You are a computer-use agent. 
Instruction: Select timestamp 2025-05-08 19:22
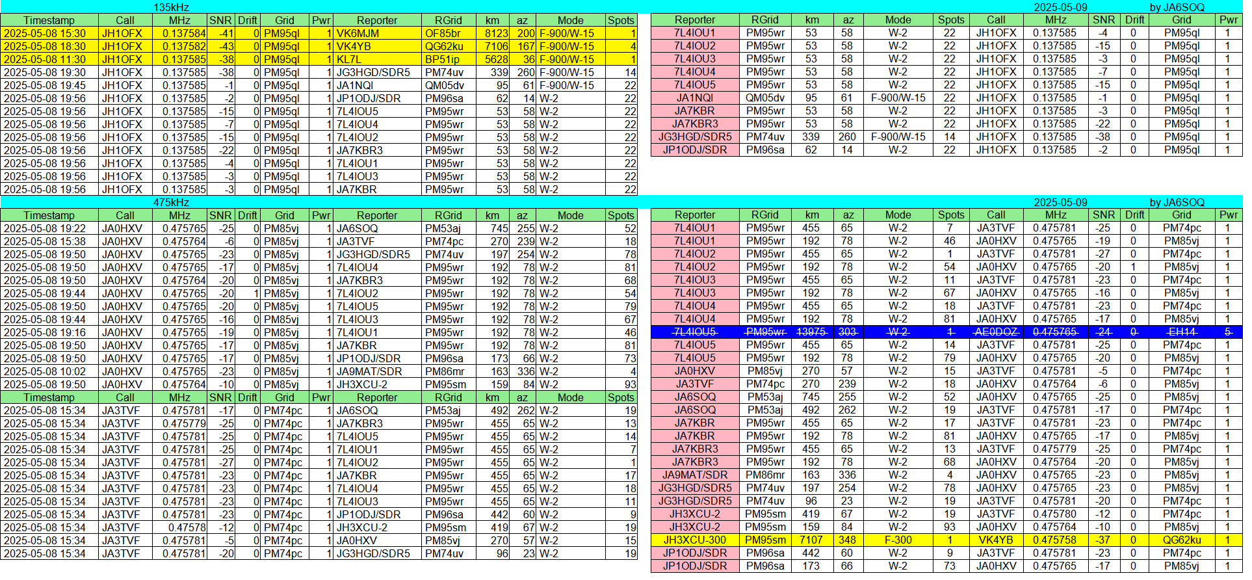(49, 228)
